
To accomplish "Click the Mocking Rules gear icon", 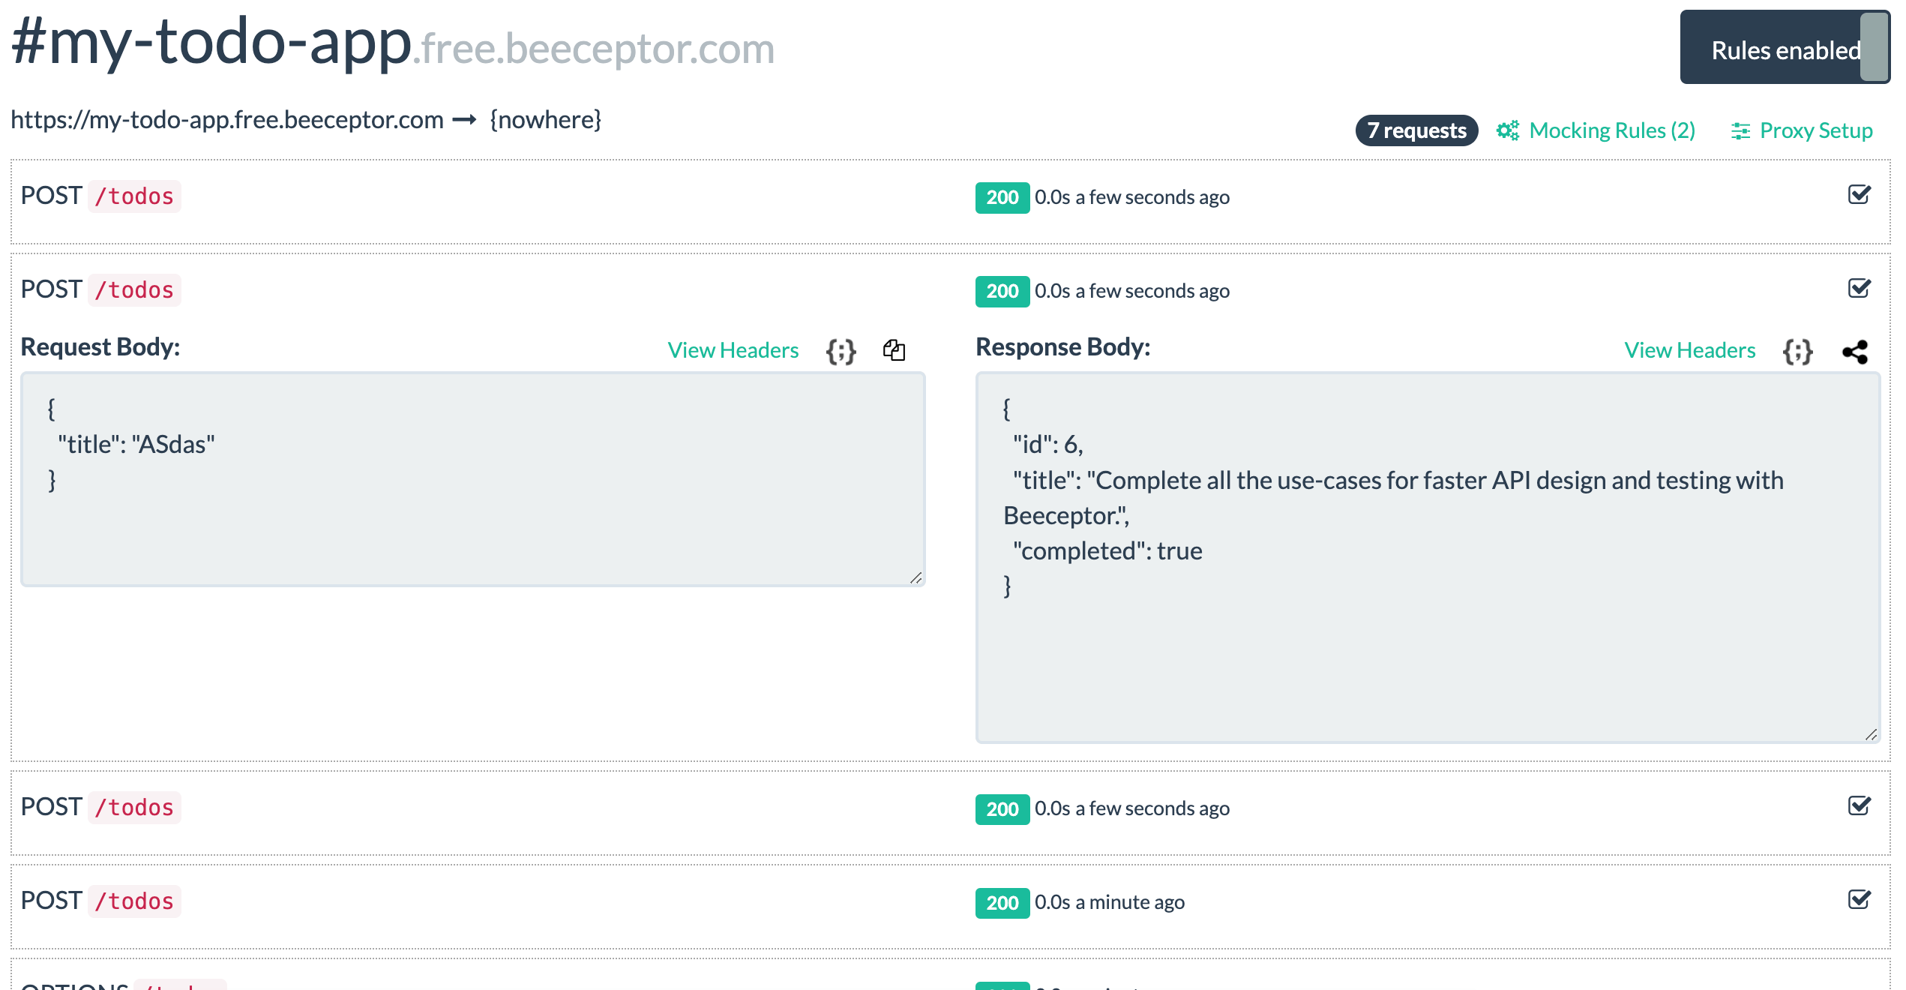I will point(1507,130).
